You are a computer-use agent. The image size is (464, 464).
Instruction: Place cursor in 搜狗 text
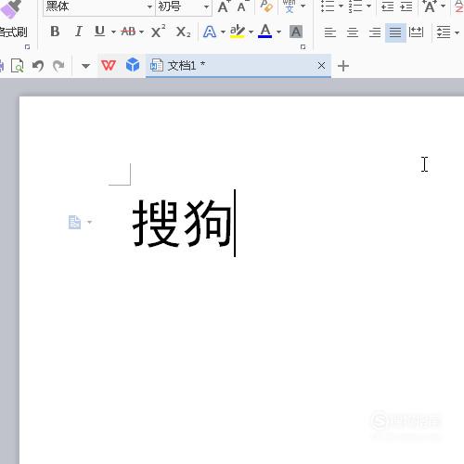click(x=182, y=223)
